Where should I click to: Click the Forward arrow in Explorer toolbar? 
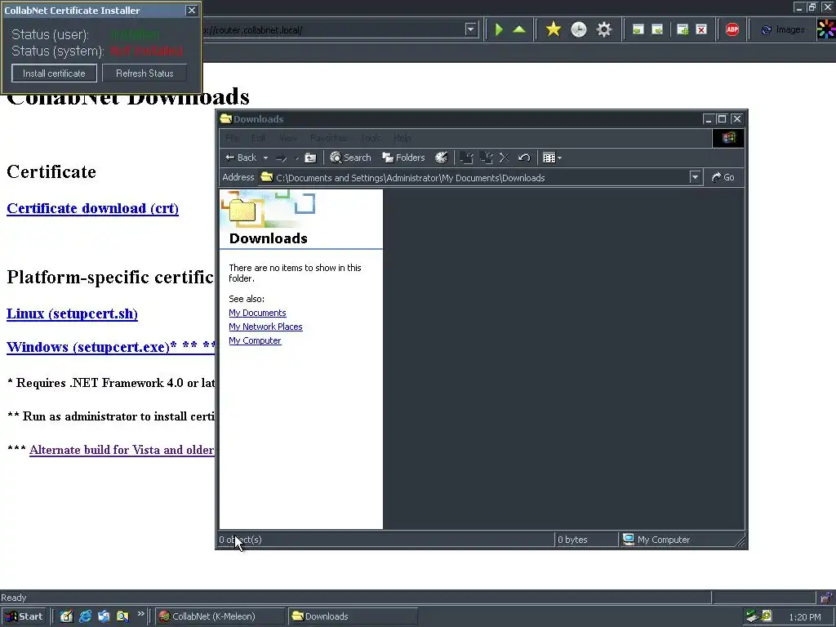pos(282,158)
